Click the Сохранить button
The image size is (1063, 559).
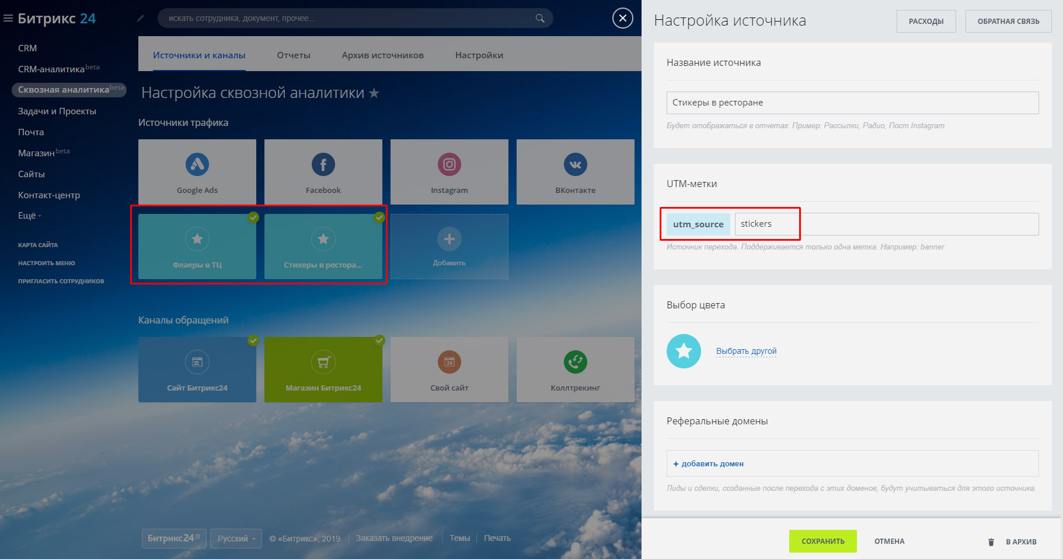click(823, 542)
